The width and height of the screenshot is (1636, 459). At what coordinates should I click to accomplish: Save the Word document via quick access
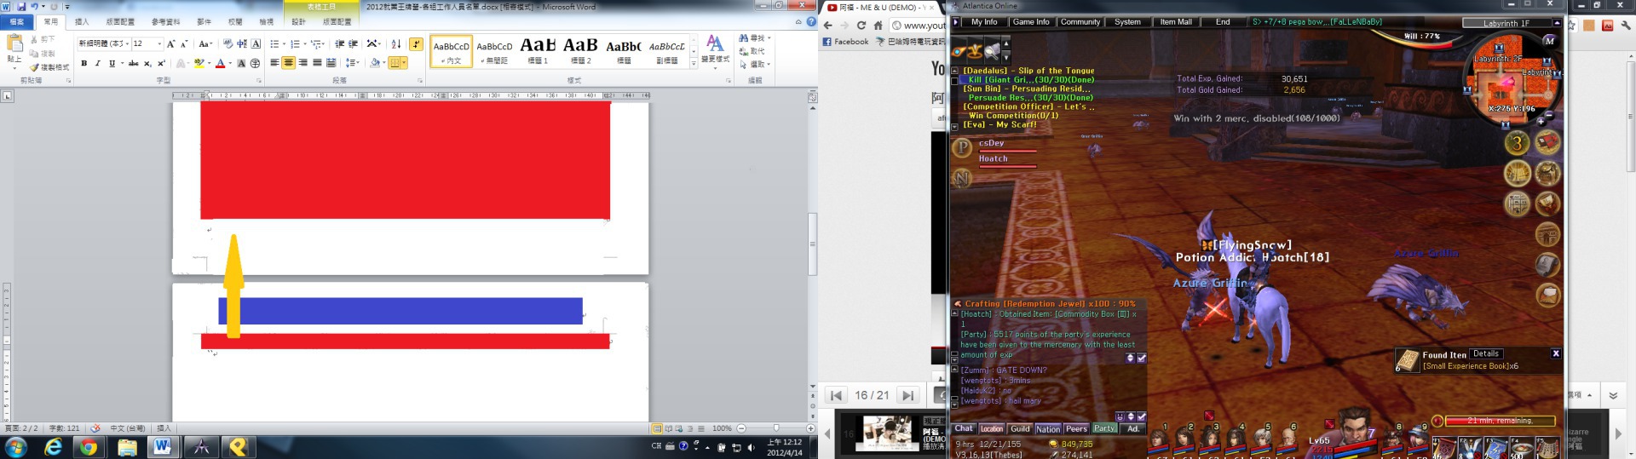(x=21, y=7)
